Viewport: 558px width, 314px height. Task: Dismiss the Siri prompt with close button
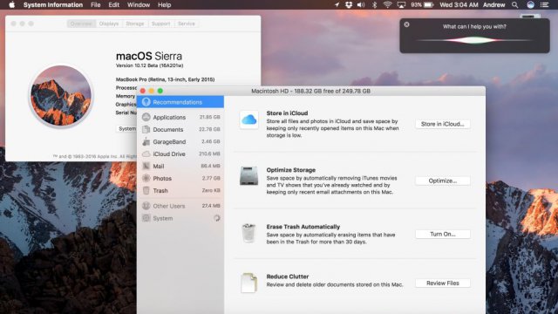coord(407,24)
